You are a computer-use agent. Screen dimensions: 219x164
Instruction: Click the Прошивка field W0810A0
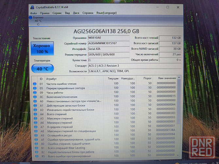(x=109, y=38)
